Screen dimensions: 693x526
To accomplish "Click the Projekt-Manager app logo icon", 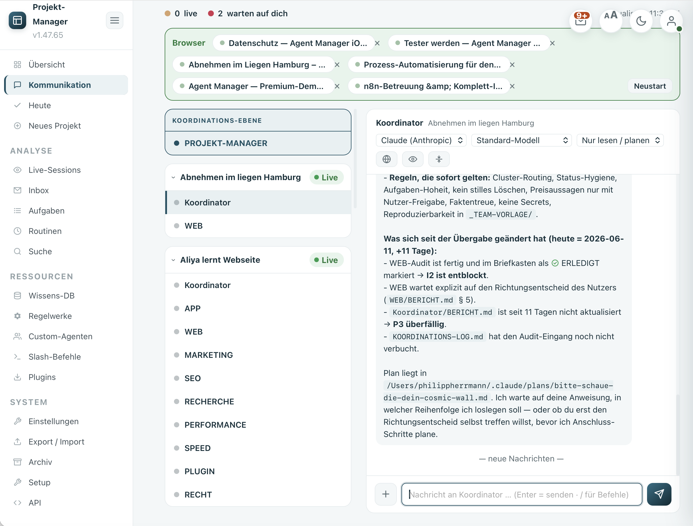I will coord(17,21).
